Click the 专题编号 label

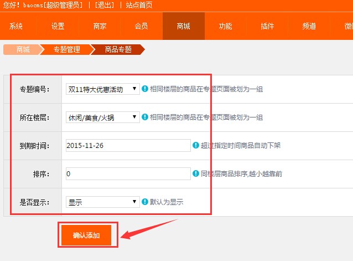coord(34,89)
